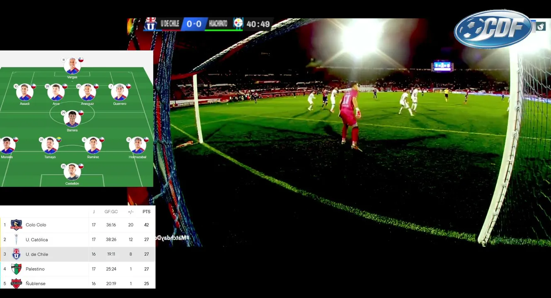Click Ñublense's points value 25
This screenshot has height=298, width=551.
click(146, 284)
